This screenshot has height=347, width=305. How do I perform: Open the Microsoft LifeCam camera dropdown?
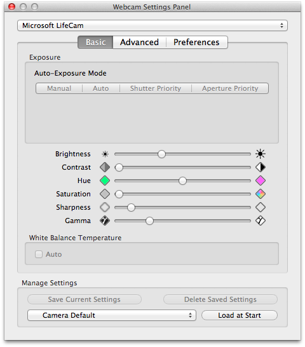tap(152, 25)
